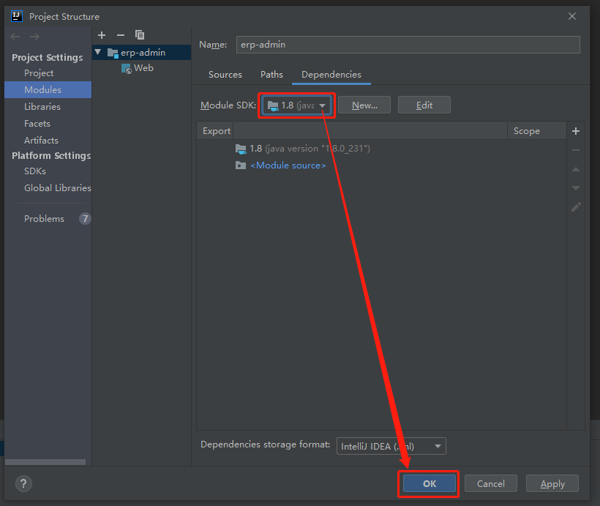Select the Dependencies tab
This screenshot has height=506, width=600.
pyautogui.click(x=331, y=74)
